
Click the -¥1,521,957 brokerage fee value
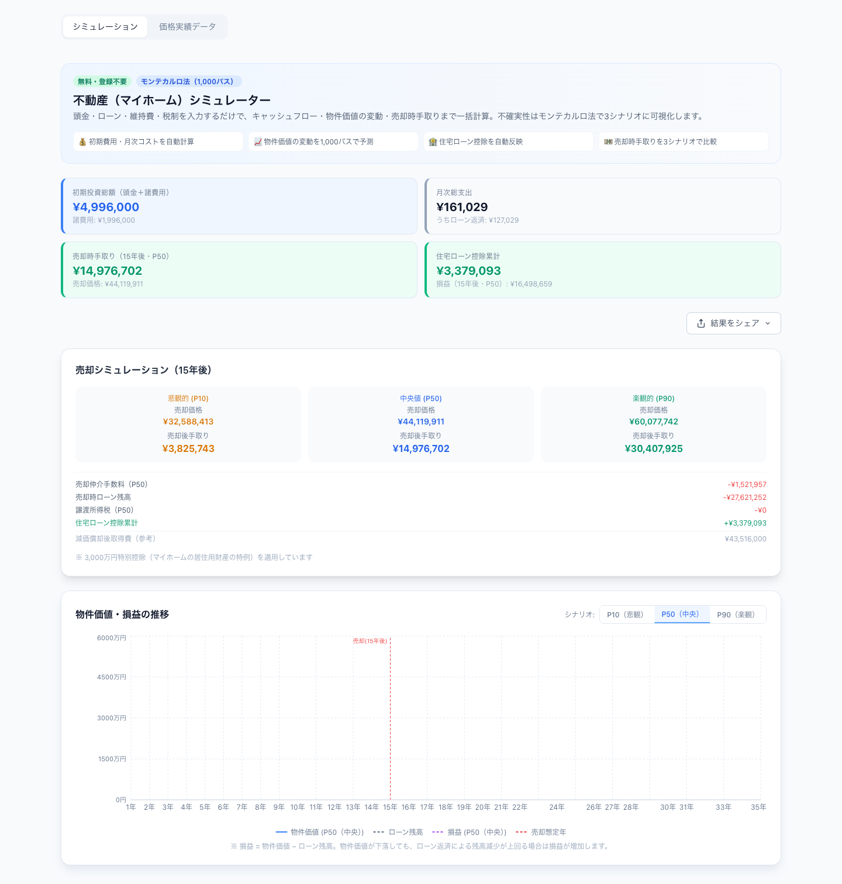pos(747,485)
